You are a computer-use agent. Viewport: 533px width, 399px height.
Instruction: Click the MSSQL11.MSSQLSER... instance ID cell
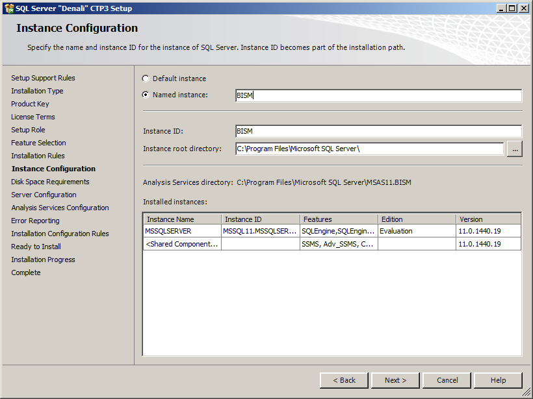261,231
